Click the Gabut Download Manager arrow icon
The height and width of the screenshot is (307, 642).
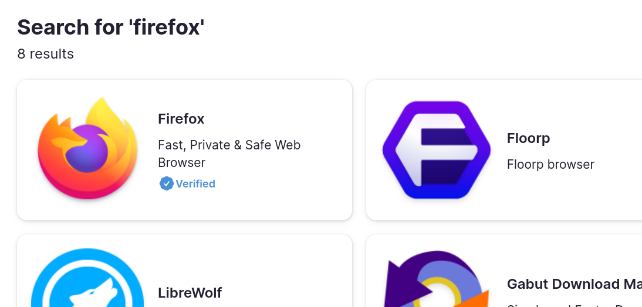(x=437, y=279)
